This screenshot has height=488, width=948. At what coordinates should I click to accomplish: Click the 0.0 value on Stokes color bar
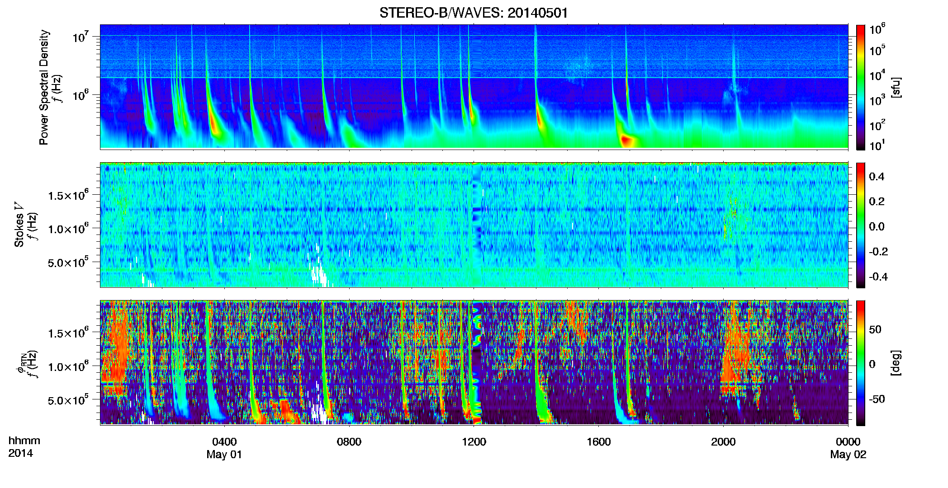click(877, 227)
